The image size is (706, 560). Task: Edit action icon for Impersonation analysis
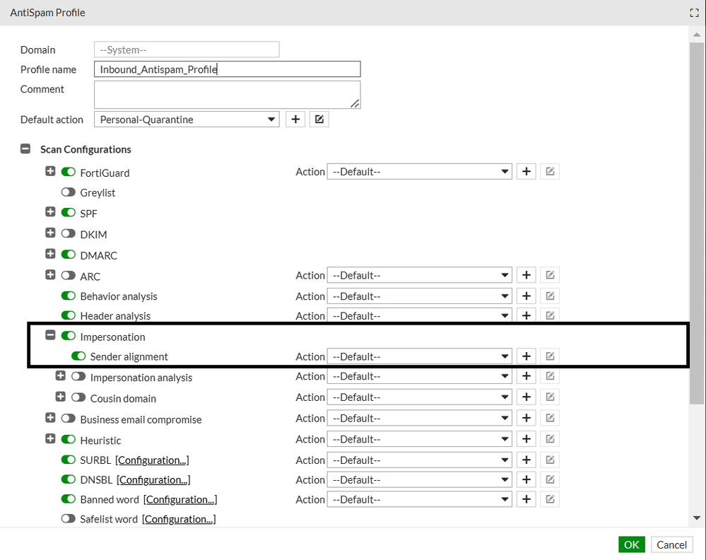pos(550,376)
